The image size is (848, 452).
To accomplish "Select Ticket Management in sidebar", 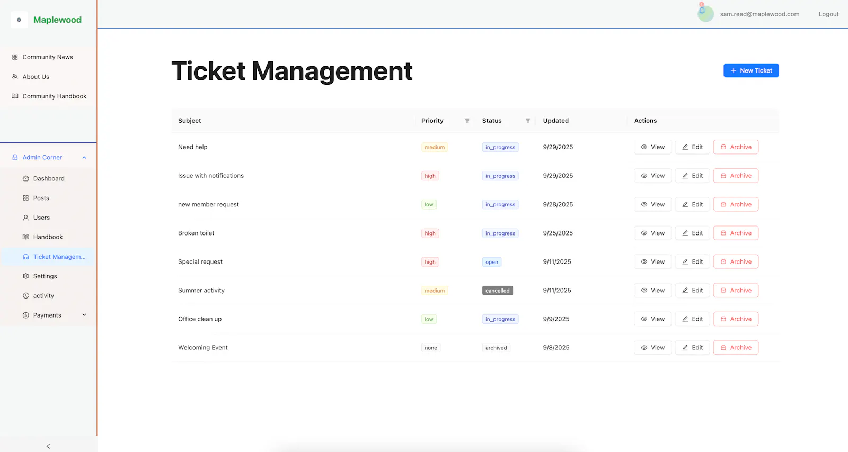I will [48, 257].
